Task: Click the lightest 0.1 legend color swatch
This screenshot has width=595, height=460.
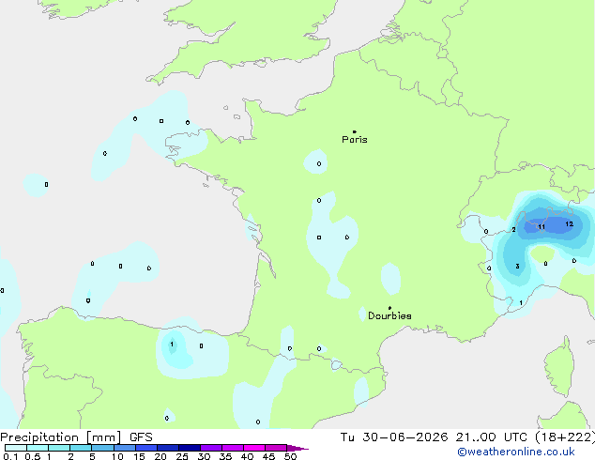Action: (16, 448)
